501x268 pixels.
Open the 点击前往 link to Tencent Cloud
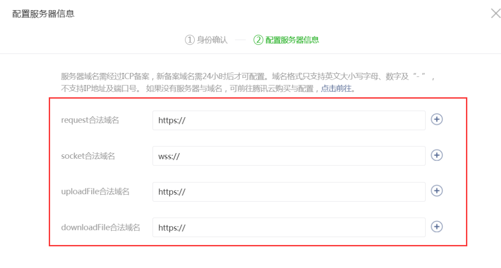[336, 88]
